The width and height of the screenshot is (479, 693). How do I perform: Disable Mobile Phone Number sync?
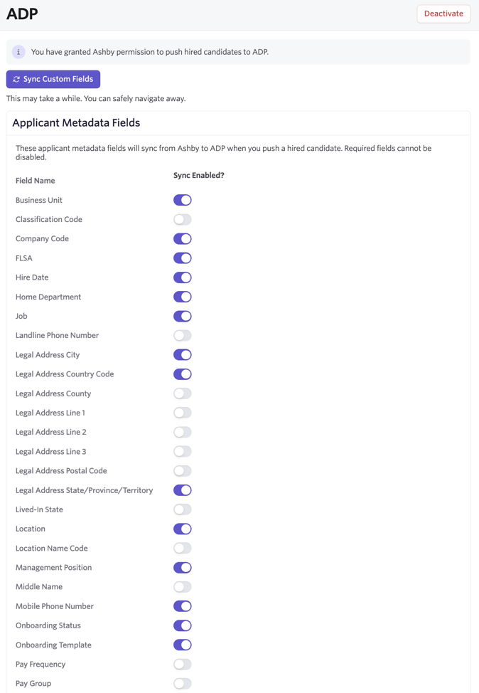pyautogui.click(x=183, y=606)
